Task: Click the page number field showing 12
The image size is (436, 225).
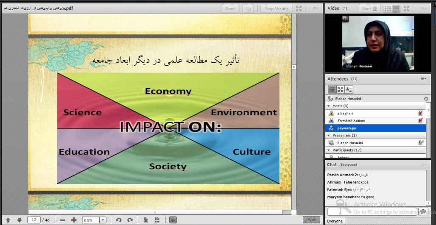Action: 34,220
